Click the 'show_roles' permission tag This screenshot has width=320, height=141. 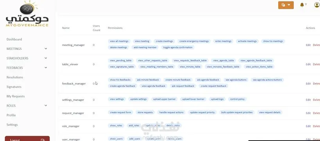pyautogui.click(x=116, y=126)
